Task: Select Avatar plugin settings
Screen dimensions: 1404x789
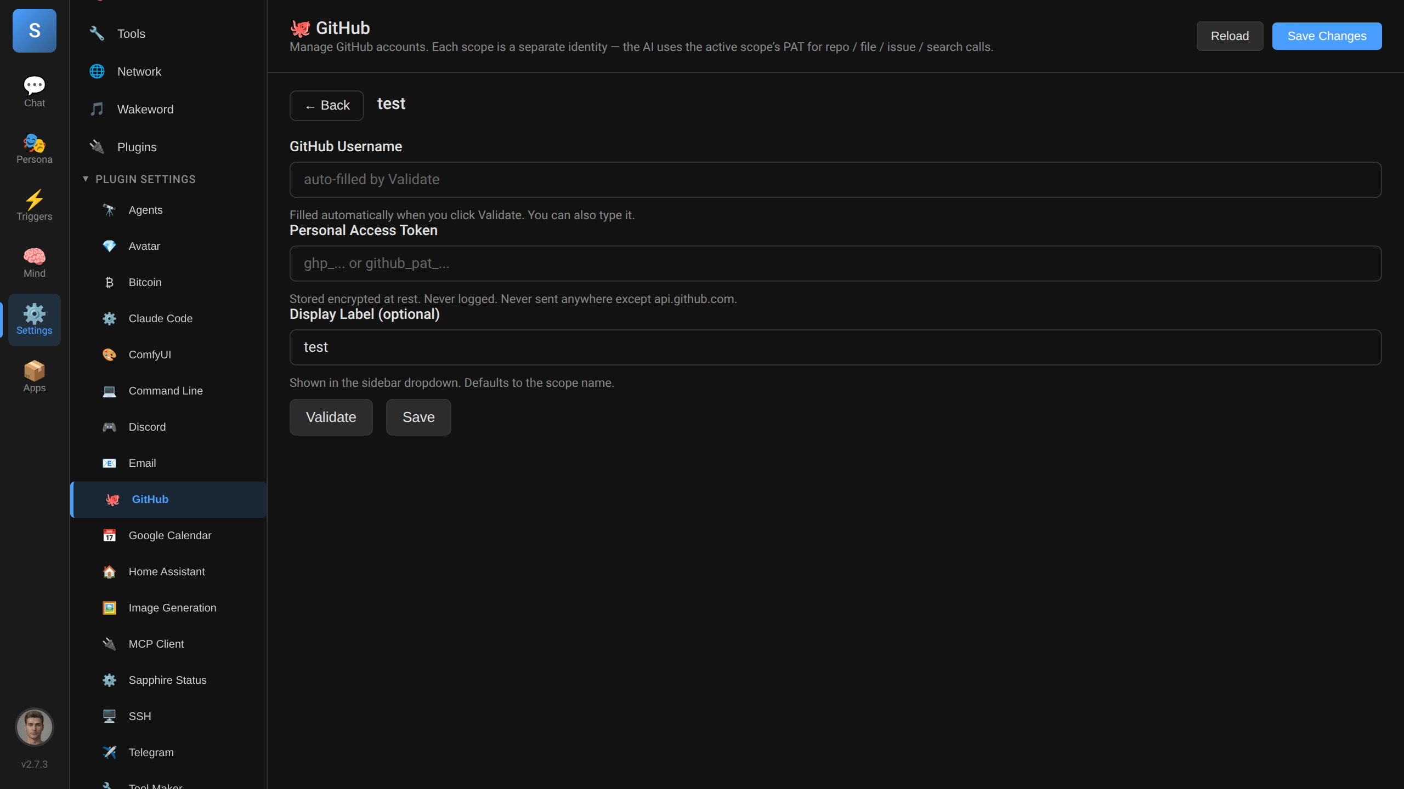Action: coord(168,246)
